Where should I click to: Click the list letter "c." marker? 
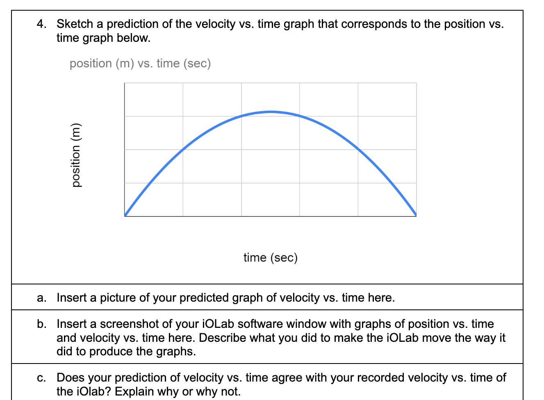coord(41,377)
